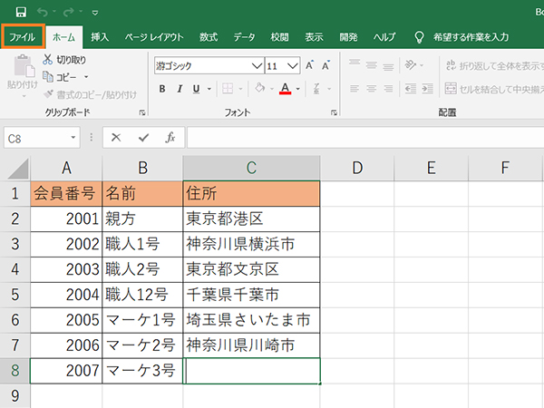544x408 pixels.
Task: Click the Enter checkmark in the formula bar
Action: pos(143,138)
